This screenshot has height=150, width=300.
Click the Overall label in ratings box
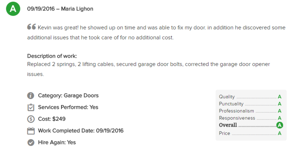[228, 125]
